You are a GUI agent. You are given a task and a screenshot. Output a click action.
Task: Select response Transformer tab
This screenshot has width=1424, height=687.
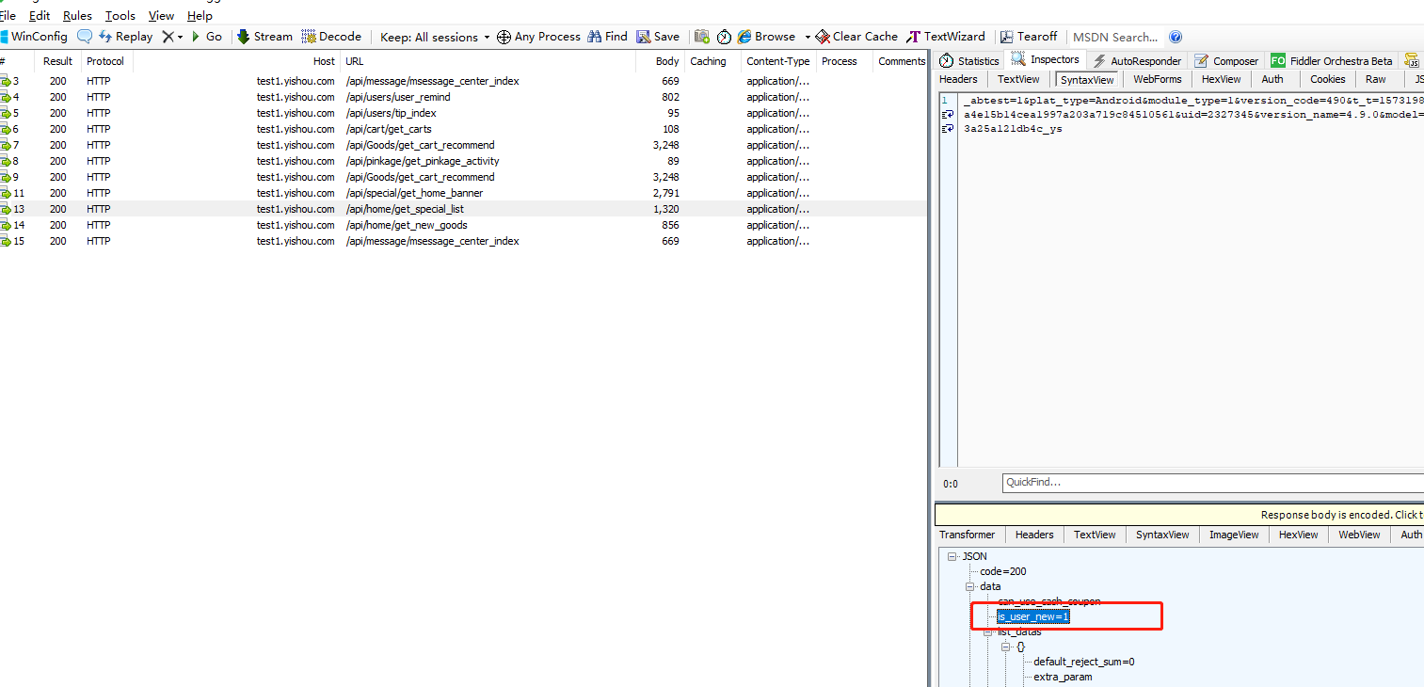point(967,535)
